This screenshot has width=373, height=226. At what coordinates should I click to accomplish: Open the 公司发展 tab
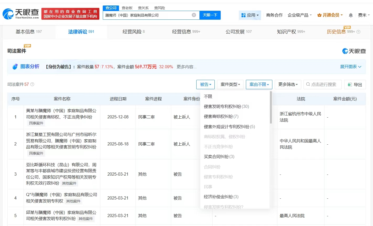click(239, 32)
